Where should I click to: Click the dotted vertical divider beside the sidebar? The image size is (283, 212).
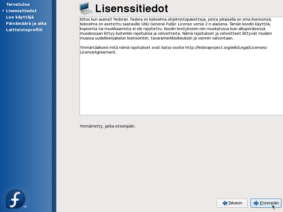tap(54, 106)
